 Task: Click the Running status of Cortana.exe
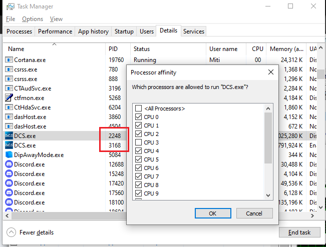[x=145, y=60]
